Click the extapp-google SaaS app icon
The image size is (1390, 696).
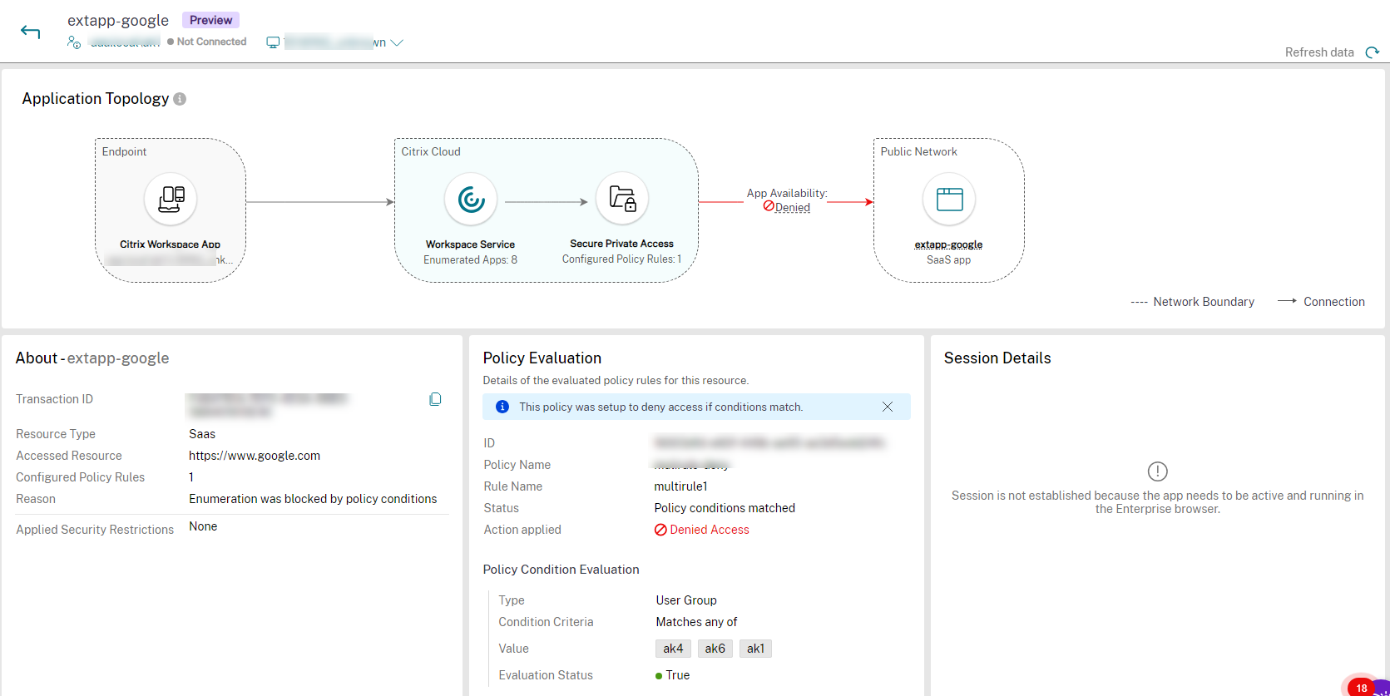tap(949, 200)
